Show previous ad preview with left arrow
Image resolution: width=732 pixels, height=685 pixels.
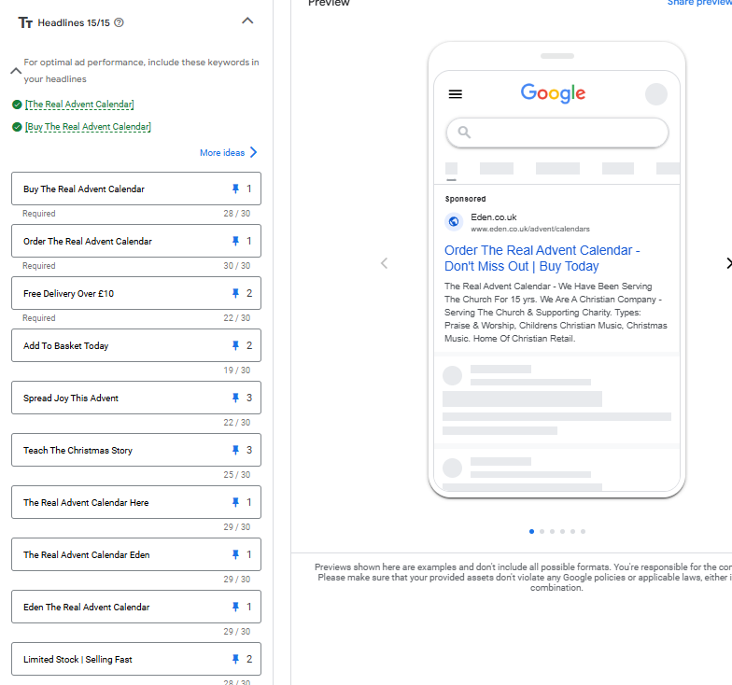[x=385, y=263]
